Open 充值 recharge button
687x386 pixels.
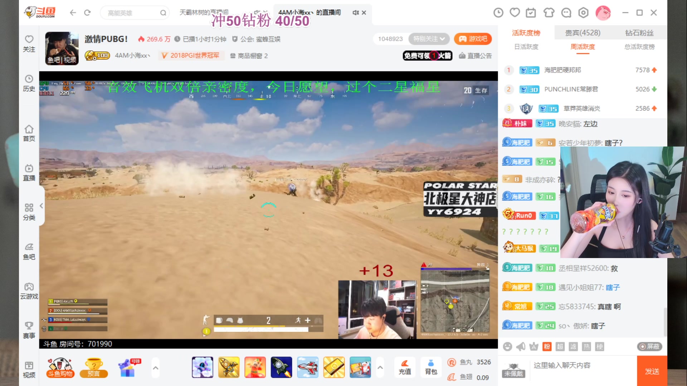405,367
